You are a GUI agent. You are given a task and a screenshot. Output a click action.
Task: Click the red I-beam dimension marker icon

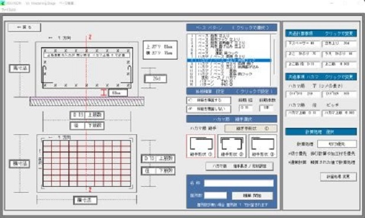click(x=104, y=93)
